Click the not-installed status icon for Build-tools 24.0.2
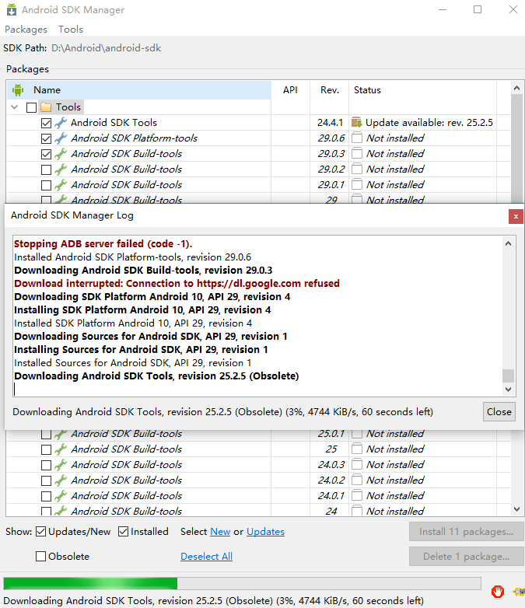The height and width of the screenshot is (608, 525). 356,480
